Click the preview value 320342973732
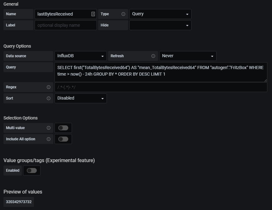Screen dimensions: 272x210 pos(19,202)
